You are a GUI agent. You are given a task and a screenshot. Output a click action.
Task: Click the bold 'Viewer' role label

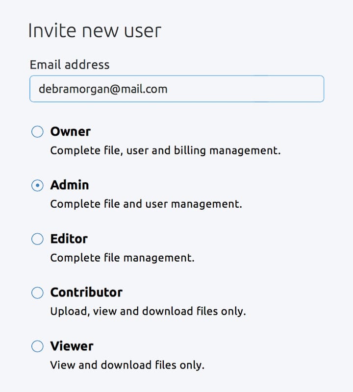coord(72,346)
